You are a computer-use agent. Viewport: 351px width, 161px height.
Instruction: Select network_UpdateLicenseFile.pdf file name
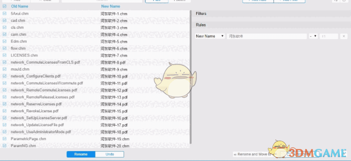[x=37, y=125]
